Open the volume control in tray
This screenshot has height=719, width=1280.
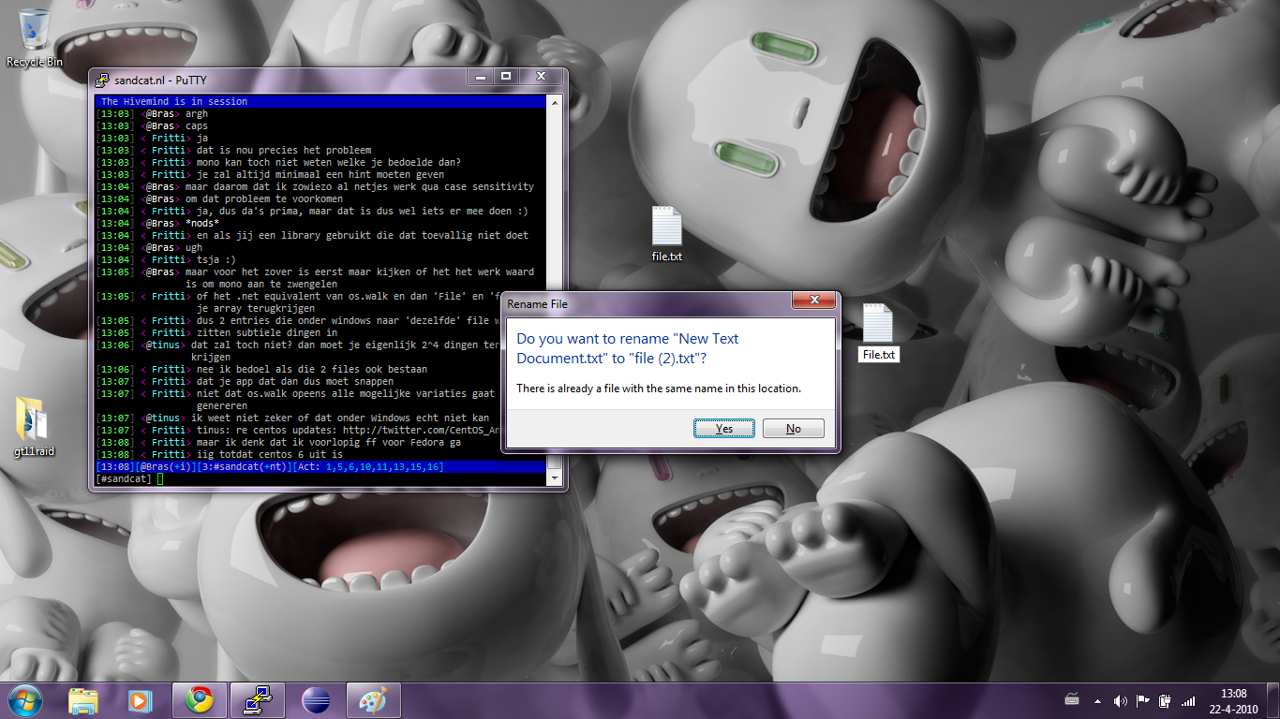coord(1120,700)
